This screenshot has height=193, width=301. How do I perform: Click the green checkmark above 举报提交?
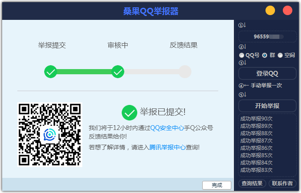[x=51, y=72]
